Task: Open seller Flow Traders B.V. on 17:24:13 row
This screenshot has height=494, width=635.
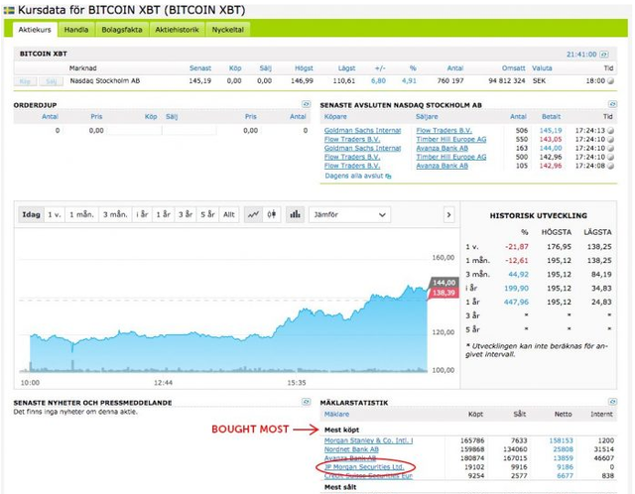Action: pos(444,130)
